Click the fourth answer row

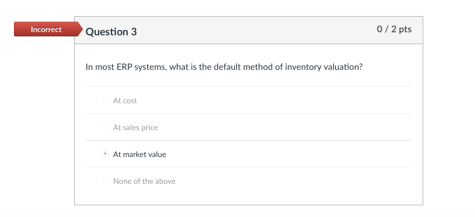(247, 181)
